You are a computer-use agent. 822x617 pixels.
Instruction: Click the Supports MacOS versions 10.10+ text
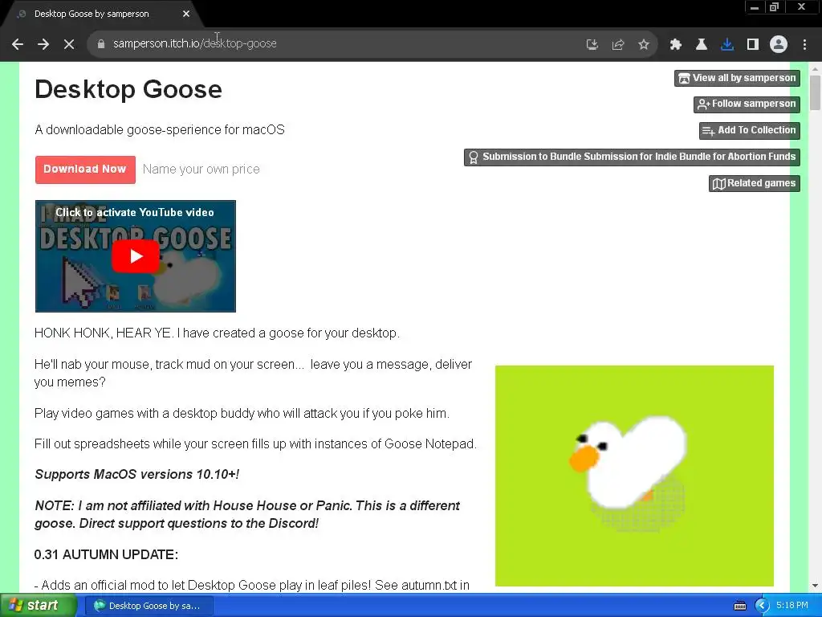click(136, 474)
